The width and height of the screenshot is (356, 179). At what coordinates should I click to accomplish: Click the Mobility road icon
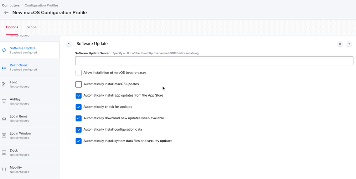click(x=4, y=169)
